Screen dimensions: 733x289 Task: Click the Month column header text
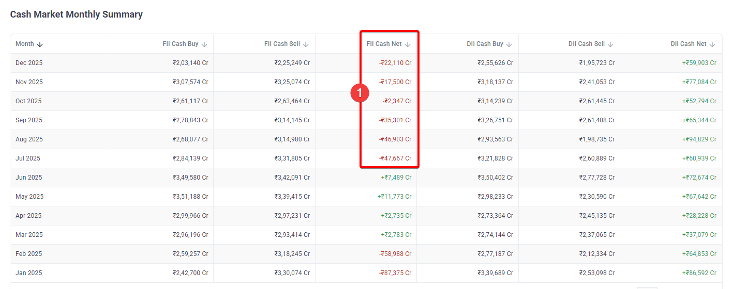coord(24,44)
